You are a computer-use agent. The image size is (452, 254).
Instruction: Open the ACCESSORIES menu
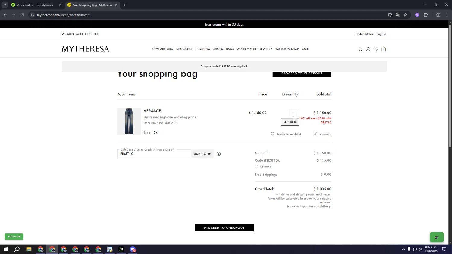[247, 49]
